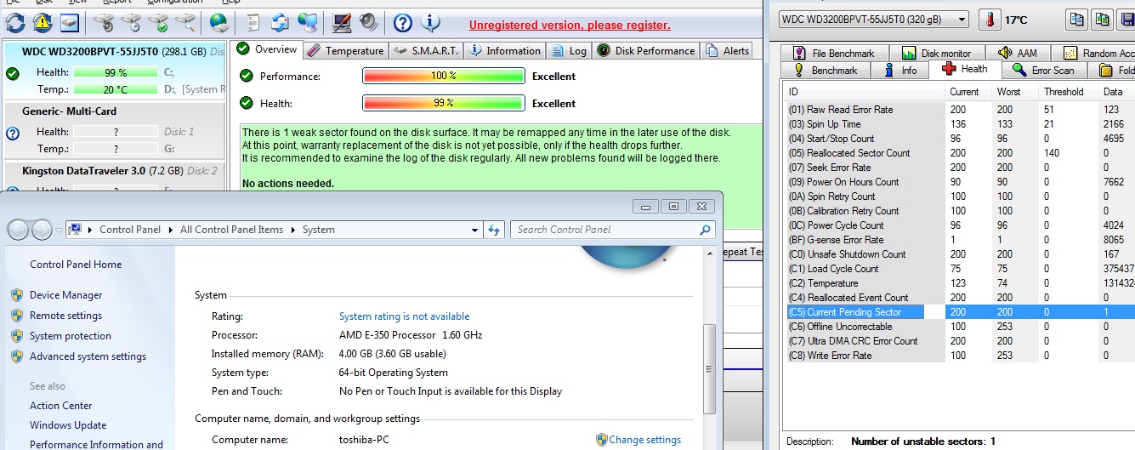Open Remote settings link
Viewport: 1135px width, 450px height.
65,316
